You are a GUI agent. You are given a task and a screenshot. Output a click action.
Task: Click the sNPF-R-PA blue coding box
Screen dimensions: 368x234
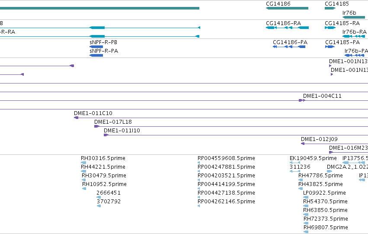[96, 55]
